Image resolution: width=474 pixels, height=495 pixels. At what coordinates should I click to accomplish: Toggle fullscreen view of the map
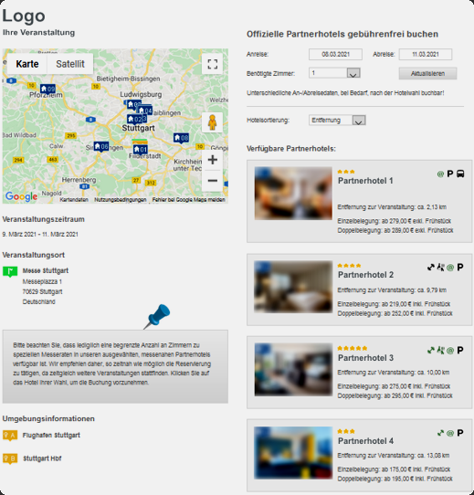[x=213, y=64]
